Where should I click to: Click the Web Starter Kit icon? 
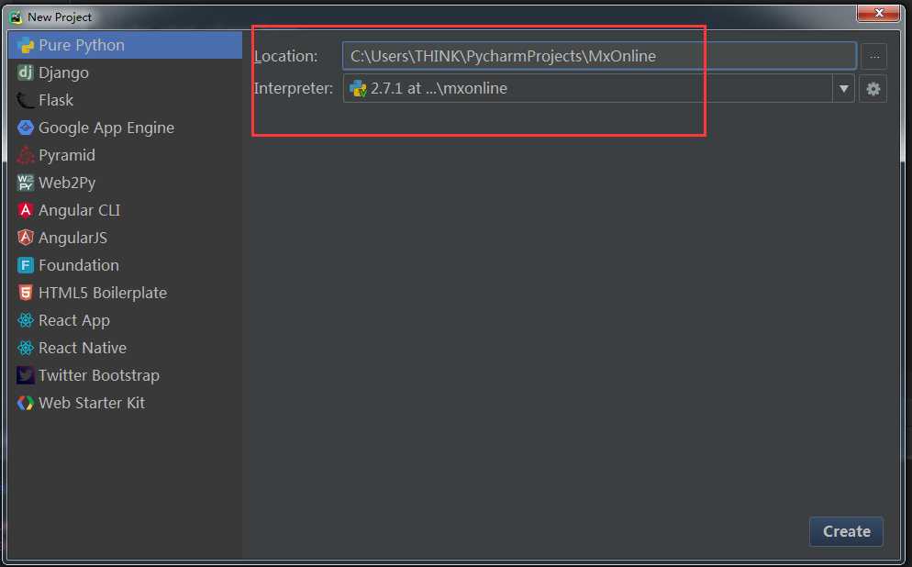pyautogui.click(x=26, y=403)
